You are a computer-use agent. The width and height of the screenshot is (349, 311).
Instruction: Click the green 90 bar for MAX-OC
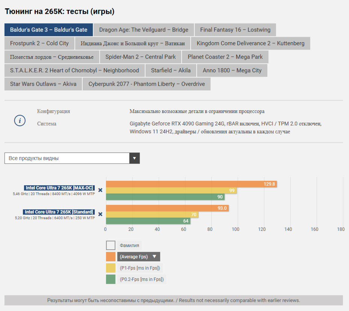tap(165, 197)
